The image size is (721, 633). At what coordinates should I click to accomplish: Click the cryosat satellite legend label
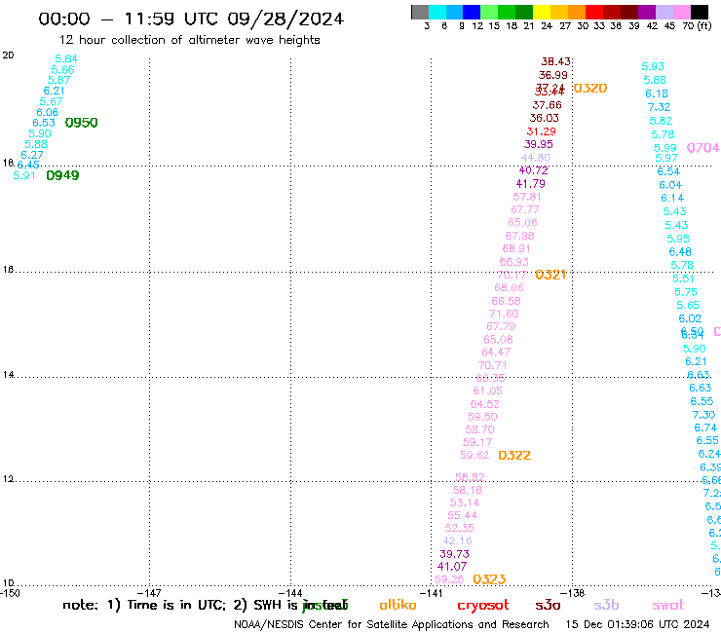[x=483, y=605]
